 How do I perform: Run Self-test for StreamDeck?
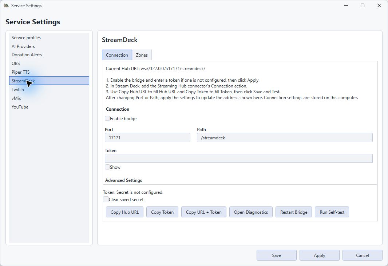coord(332,212)
